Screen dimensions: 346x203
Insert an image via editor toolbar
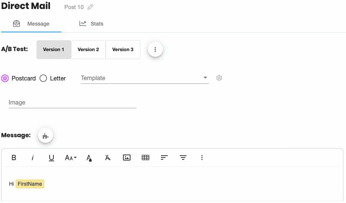tap(127, 158)
